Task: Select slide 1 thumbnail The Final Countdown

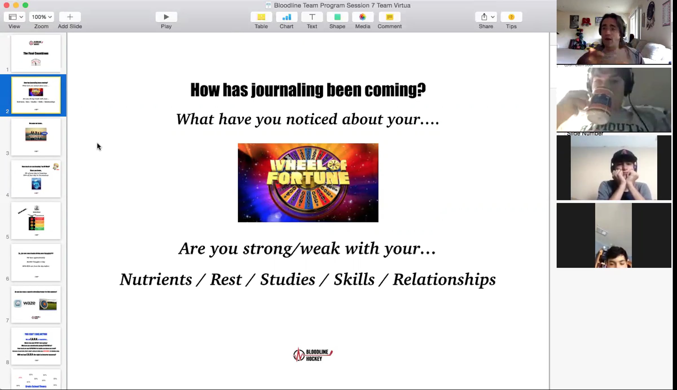Action: point(36,53)
